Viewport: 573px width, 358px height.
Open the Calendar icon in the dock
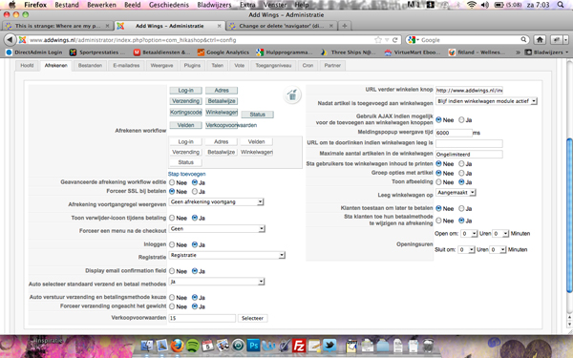tap(208, 346)
